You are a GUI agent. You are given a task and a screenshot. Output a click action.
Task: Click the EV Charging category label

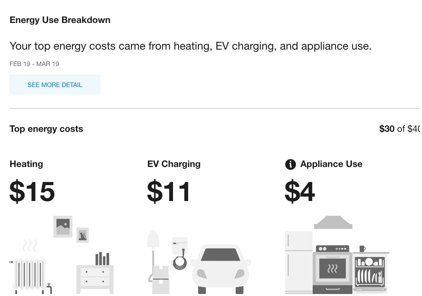tap(174, 164)
